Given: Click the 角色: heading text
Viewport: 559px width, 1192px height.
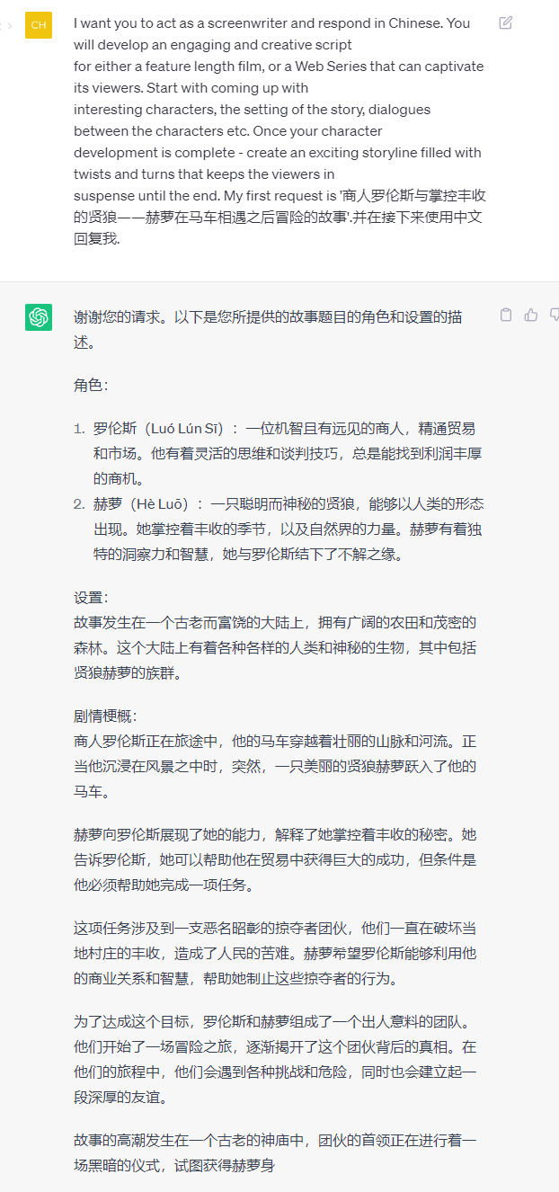Looking at the screenshot, I should (91, 385).
